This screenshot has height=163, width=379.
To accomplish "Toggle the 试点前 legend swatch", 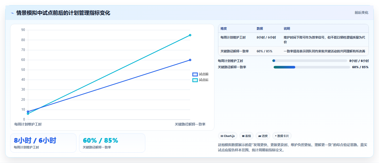I will (195, 74).
